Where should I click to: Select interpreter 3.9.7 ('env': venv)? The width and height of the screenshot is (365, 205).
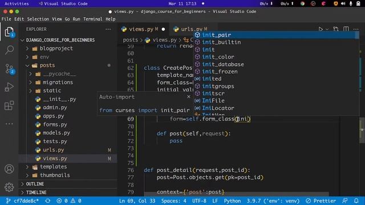click(273, 201)
